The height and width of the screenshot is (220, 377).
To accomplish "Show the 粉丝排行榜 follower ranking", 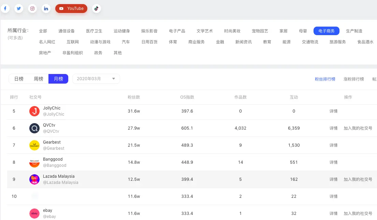I will pos(325,79).
